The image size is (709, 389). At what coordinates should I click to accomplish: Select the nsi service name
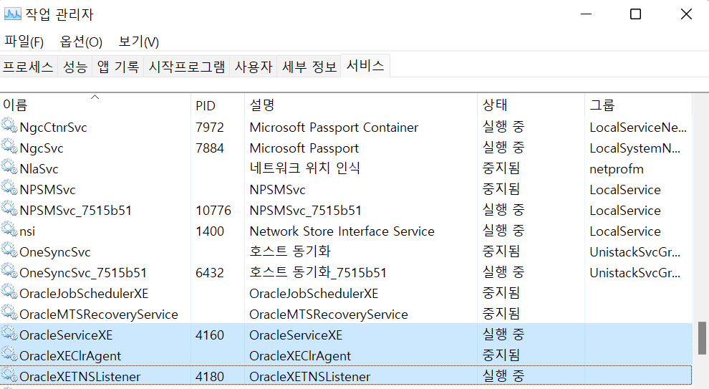(x=27, y=231)
